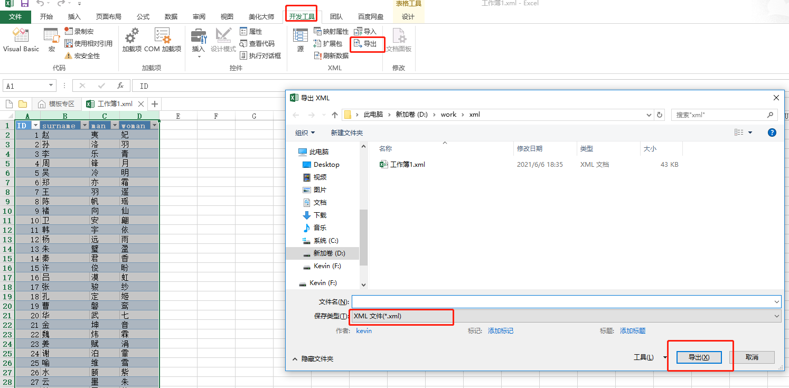Viewport: 789px width, 388px height.
Task: Click XML Export (导出) in ribbon
Action: tap(365, 44)
